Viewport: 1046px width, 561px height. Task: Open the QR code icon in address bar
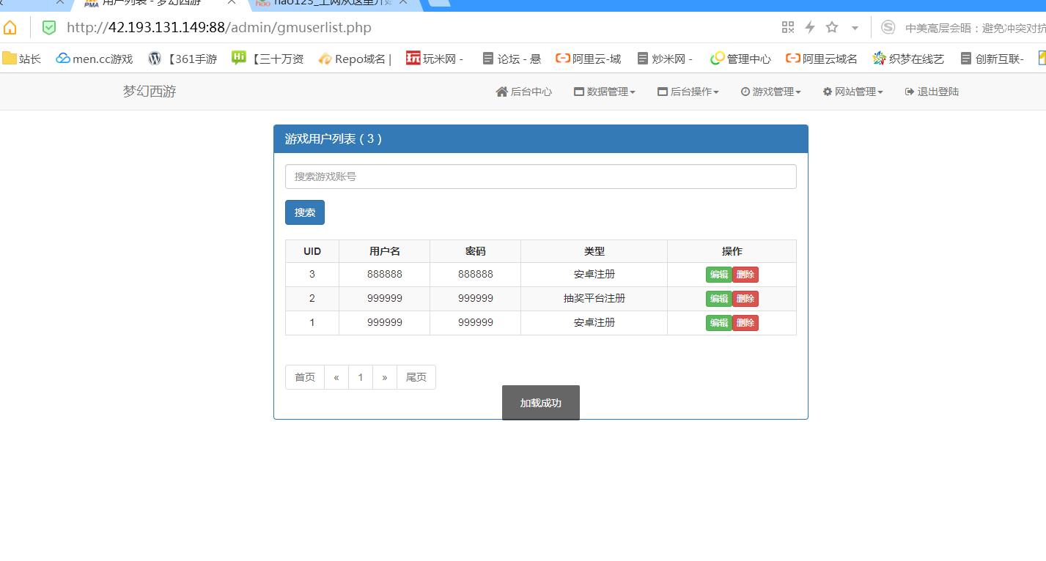pos(788,27)
